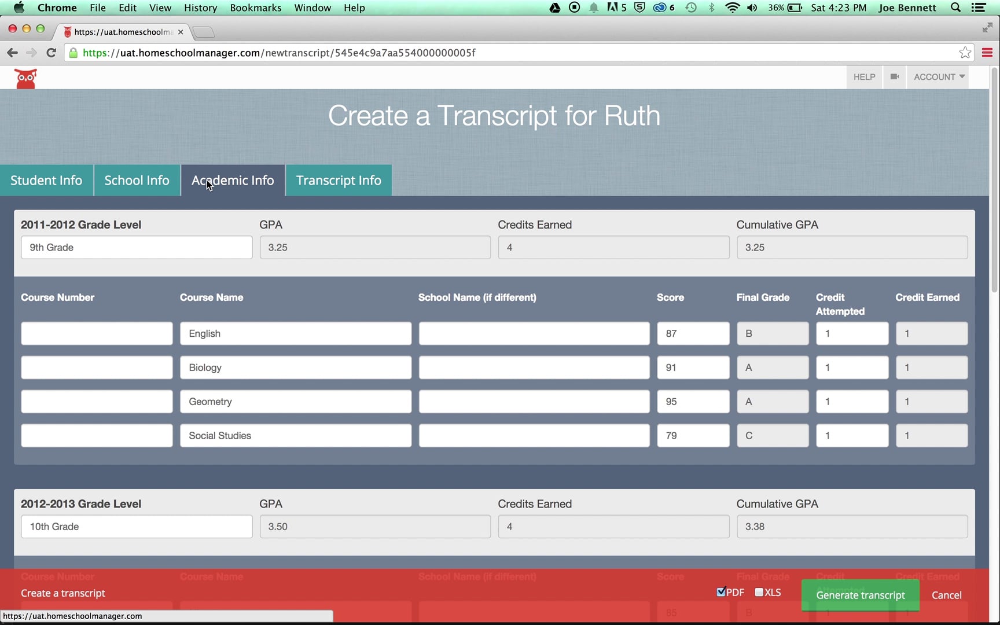The image size is (1000, 625).
Task: Toggle the notification bell in the menu bar
Action: coord(594,8)
